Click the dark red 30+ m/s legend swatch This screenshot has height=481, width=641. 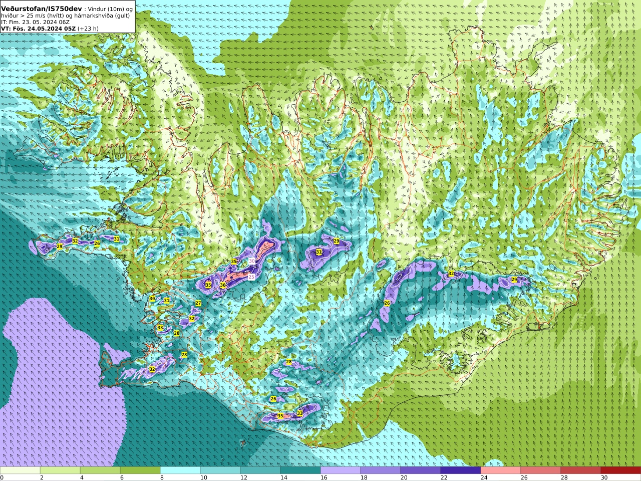coord(621,470)
